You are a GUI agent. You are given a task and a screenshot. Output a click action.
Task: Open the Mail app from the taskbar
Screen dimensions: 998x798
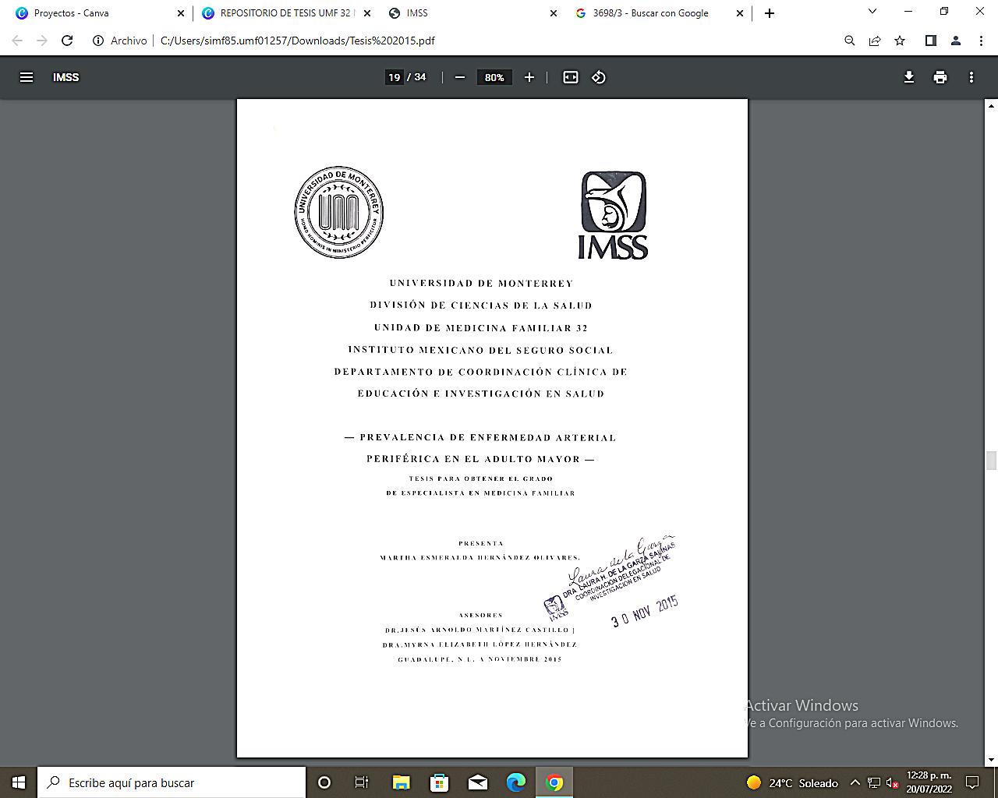coord(478,782)
